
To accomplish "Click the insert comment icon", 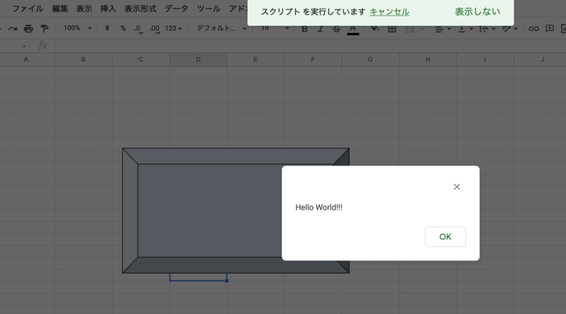I will click(x=550, y=28).
